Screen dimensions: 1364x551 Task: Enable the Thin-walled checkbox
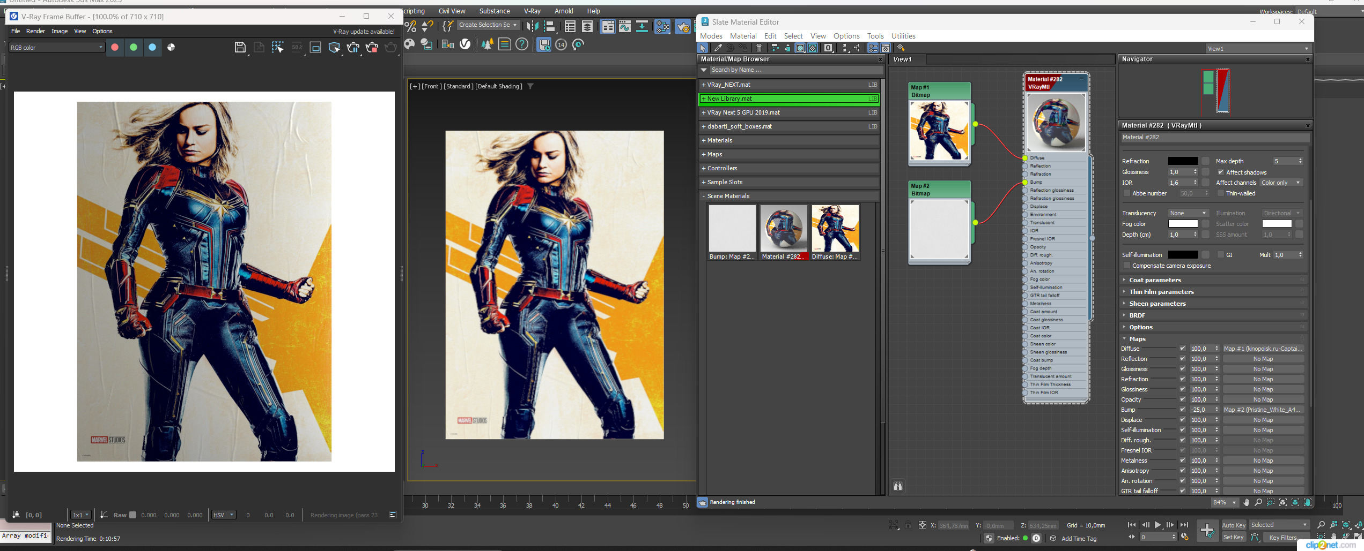(x=1221, y=193)
